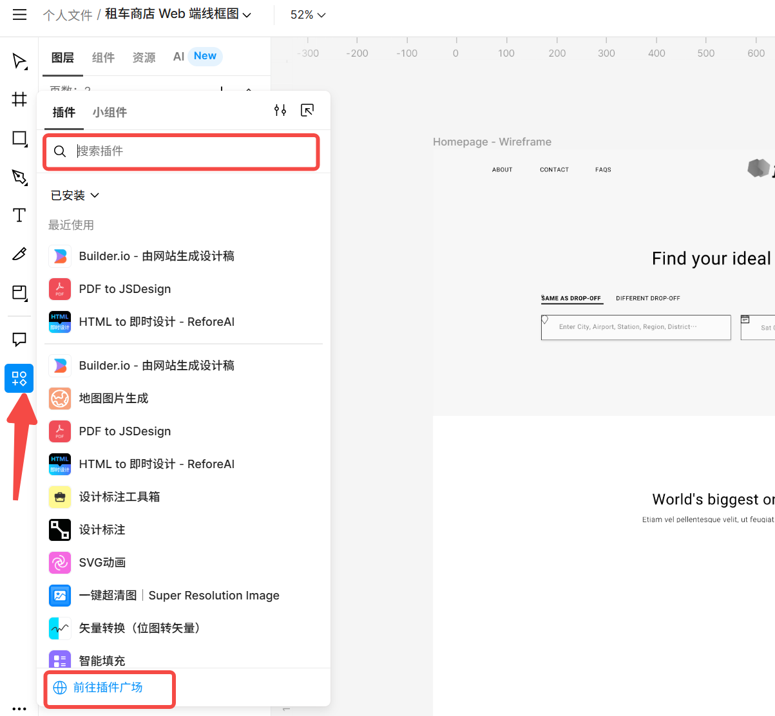Viewport: 775px width, 716px height.
Task: Select the SAME AS DROP-OFF option
Action: (571, 298)
